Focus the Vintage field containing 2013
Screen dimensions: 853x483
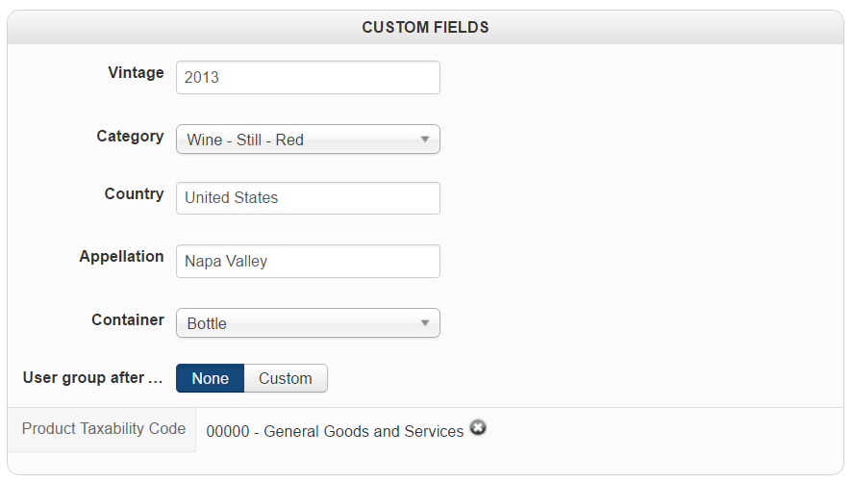click(308, 78)
